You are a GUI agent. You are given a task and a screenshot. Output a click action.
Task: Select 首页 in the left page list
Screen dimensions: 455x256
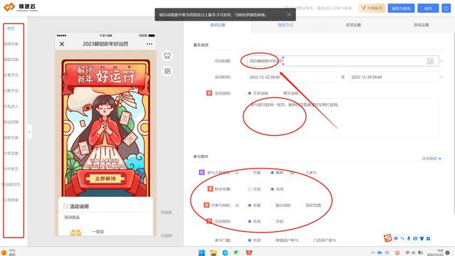[11, 28]
